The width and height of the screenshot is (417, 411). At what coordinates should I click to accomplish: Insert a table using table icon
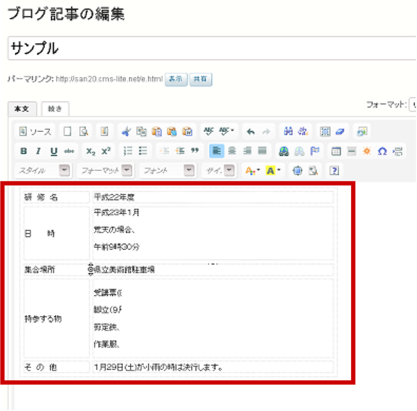coord(336,151)
